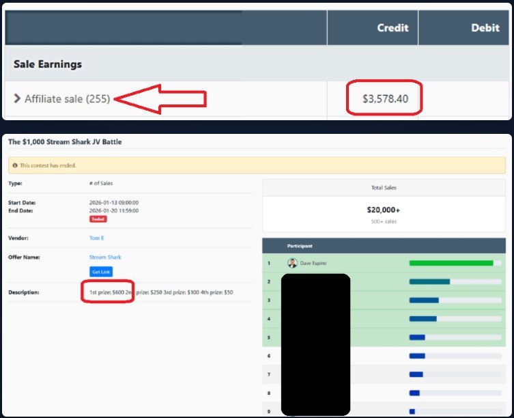Click the teal progress bar for rank 2
This screenshot has width=514, height=418.
(x=429, y=281)
